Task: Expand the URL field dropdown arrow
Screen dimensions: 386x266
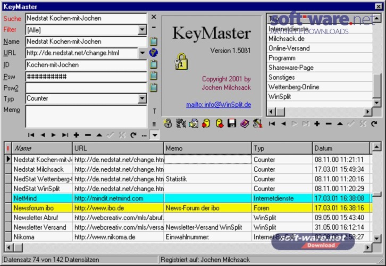Action: point(142,53)
